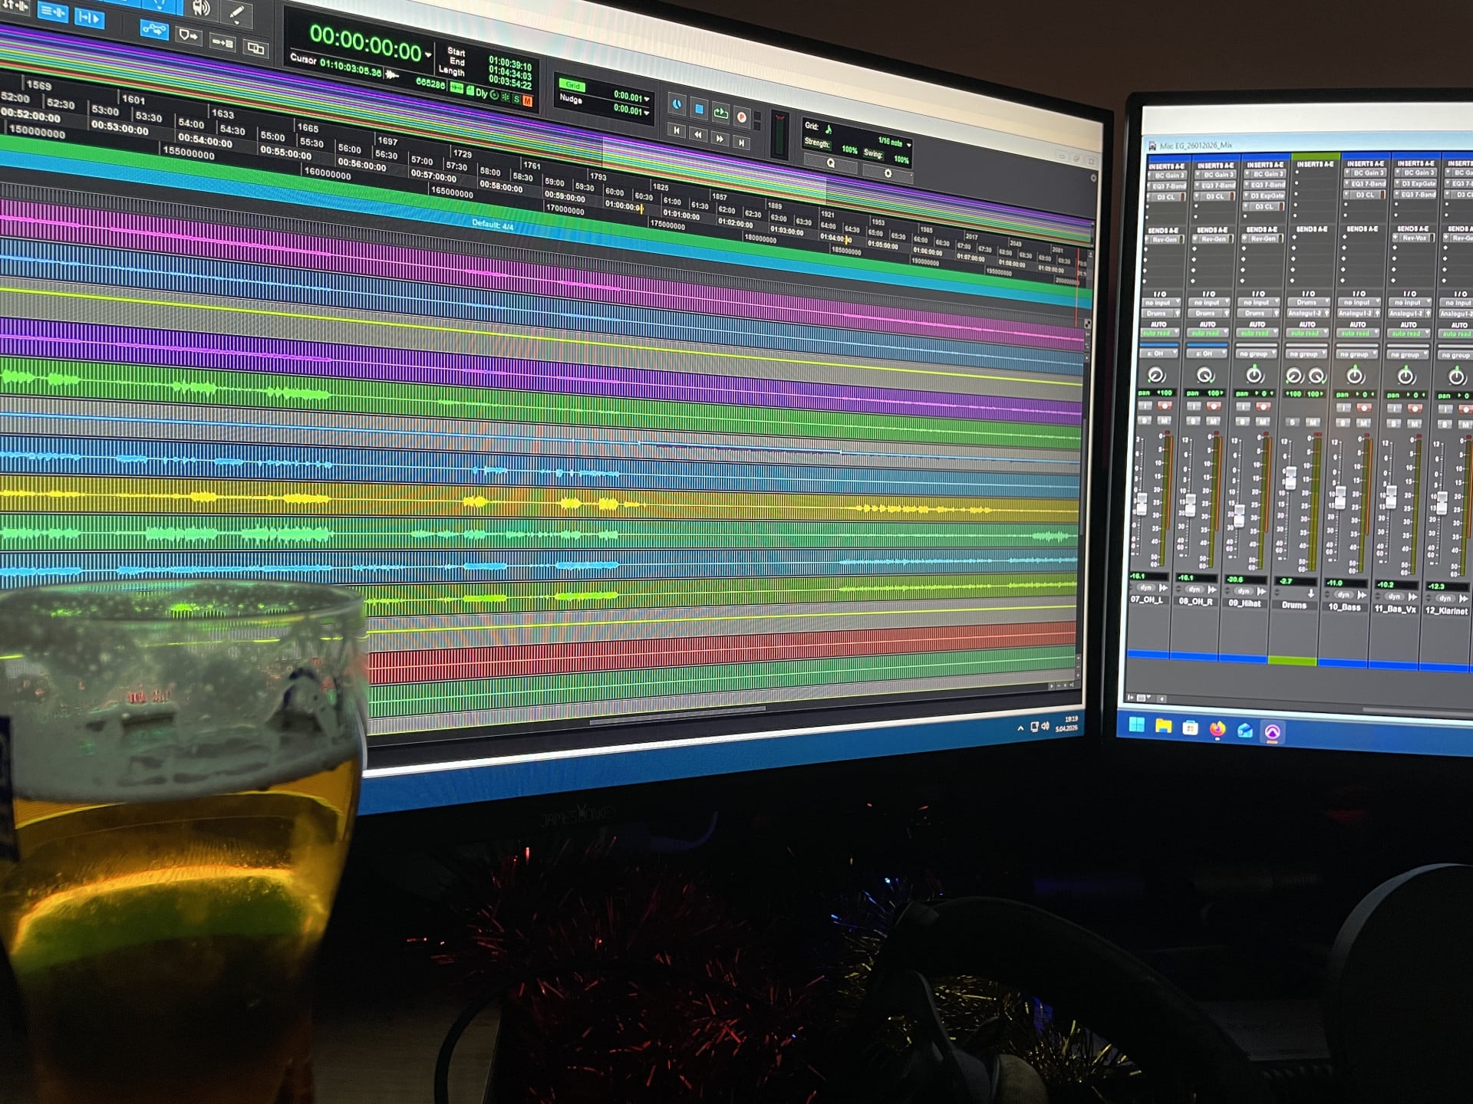Select the Pencil tool in the toolbar
Screen dimensions: 1473x1104
[x=236, y=13]
